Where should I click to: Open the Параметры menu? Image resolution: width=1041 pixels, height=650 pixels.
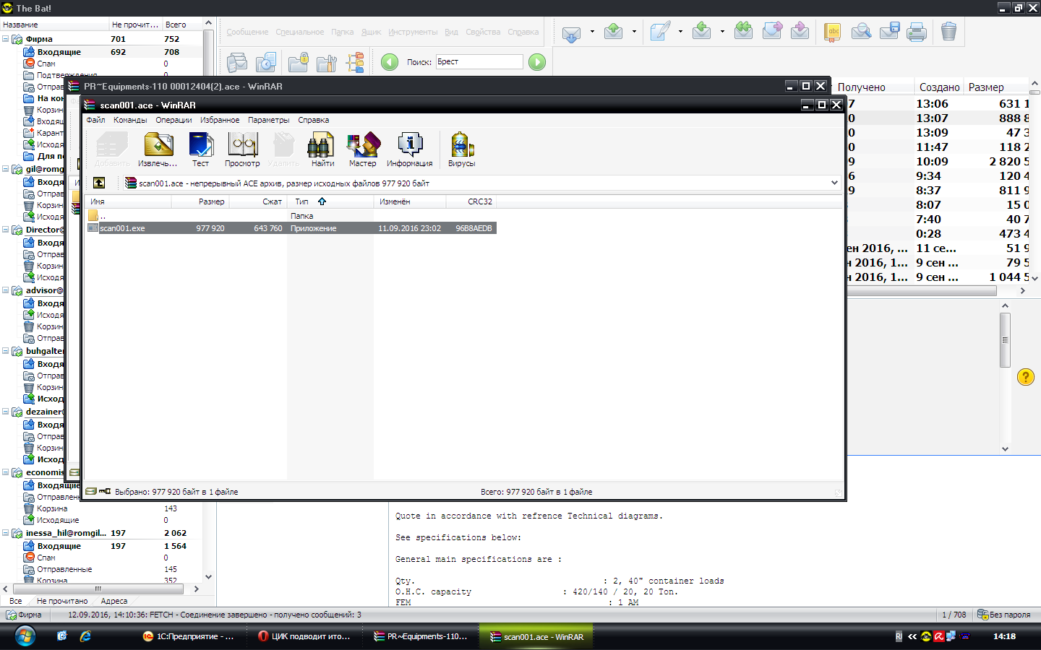pyautogui.click(x=268, y=120)
